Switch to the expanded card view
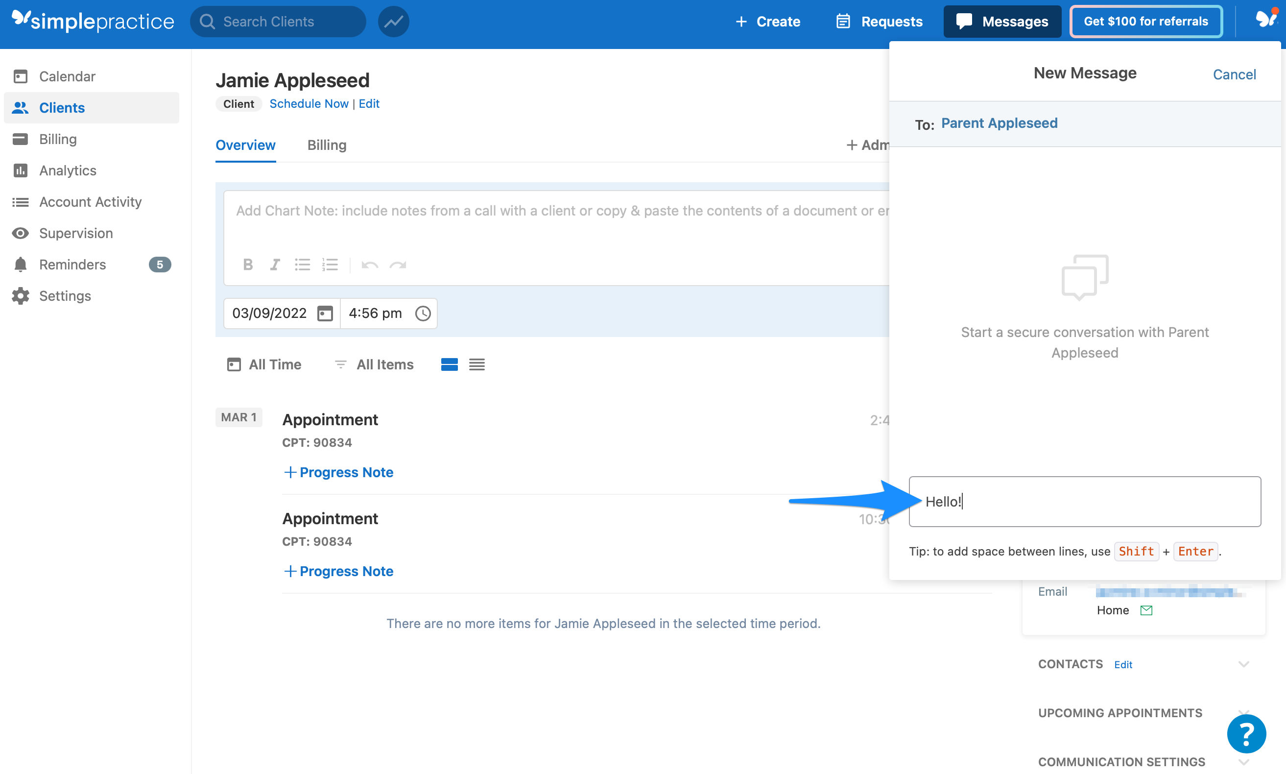1286x774 pixels. 449,364
